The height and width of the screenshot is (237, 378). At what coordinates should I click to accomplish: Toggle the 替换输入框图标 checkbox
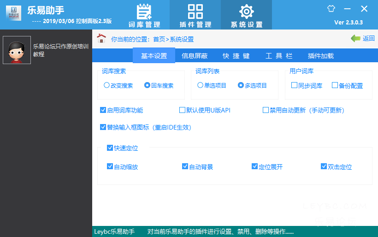point(103,127)
